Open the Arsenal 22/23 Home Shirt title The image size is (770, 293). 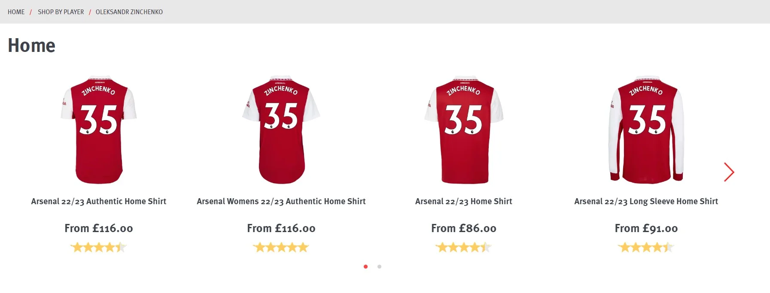point(464,201)
